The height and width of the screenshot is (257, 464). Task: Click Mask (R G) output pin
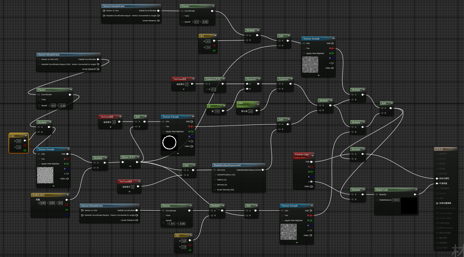pyautogui.click(x=137, y=162)
